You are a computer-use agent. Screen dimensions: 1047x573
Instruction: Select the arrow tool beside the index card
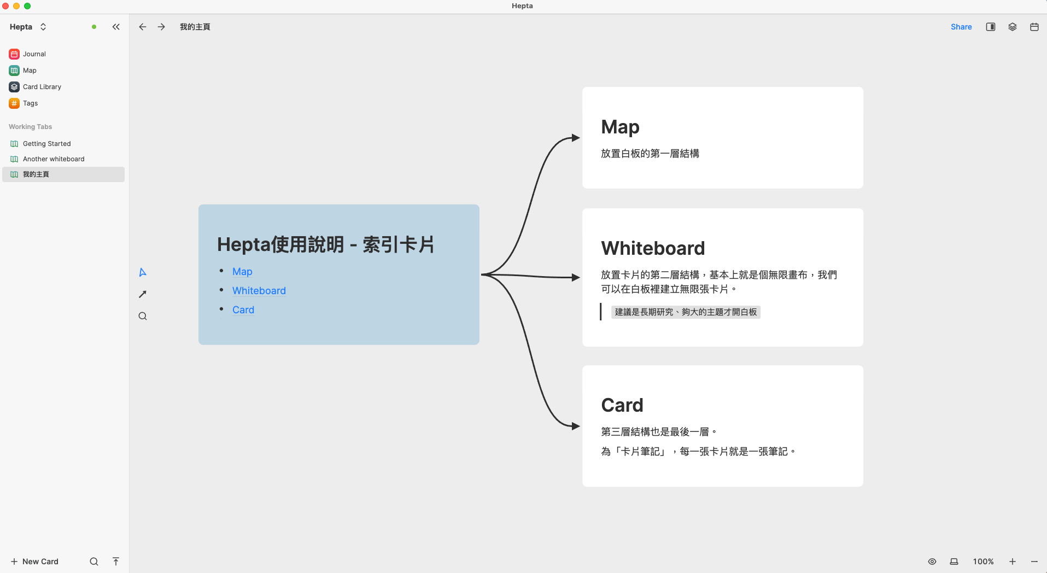142,272
